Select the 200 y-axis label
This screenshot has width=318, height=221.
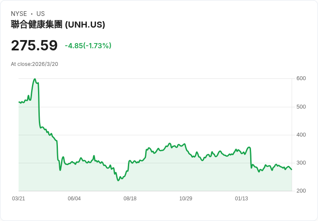coord(301,191)
